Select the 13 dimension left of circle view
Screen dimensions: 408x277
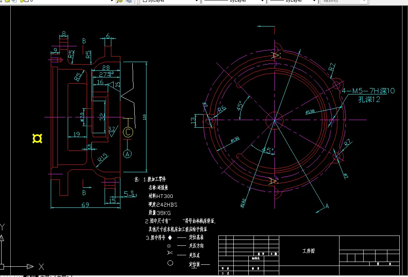coord(193,121)
